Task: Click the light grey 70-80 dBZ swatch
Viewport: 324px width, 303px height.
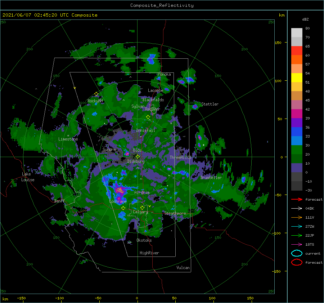Action: tap(297, 32)
